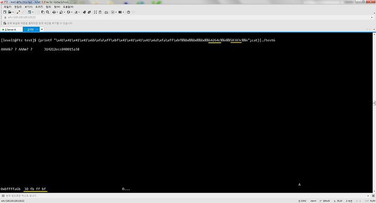376x203 pixels.
Task: Open the Tab (탭) menu
Action: click(x=49, y=7)
